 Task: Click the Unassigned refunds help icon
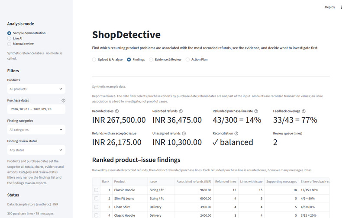click(x=184, y=134)
